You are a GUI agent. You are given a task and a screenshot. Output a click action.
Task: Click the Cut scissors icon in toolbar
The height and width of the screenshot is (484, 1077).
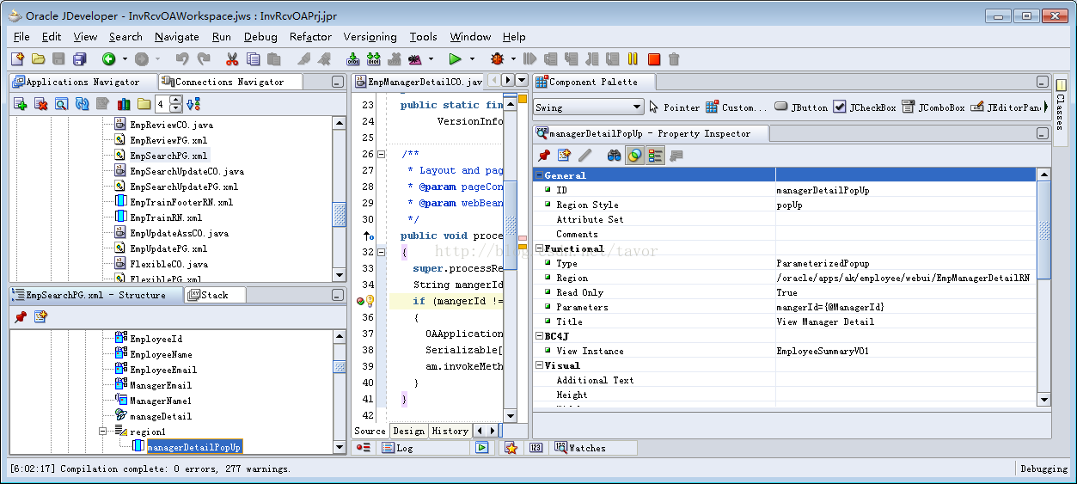231,59
